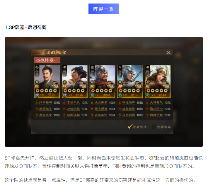Image resolution: width=208 pixels, height=192 pixels.
Task: Click the troop type icon atop 祝融's card
Action: [x=148, y=67]
